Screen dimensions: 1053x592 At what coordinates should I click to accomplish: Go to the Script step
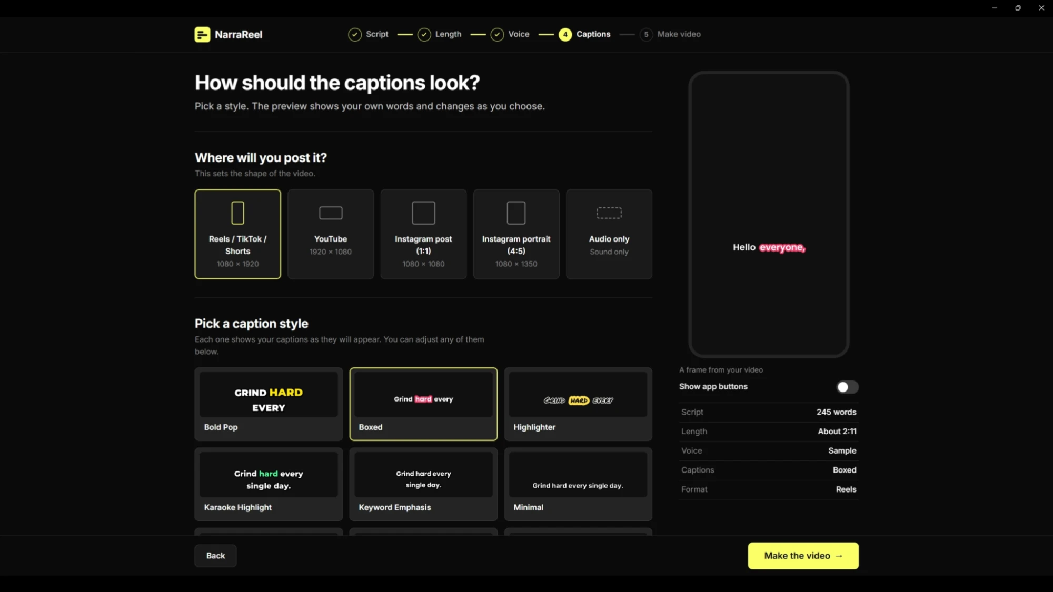[x=369, y=34]
